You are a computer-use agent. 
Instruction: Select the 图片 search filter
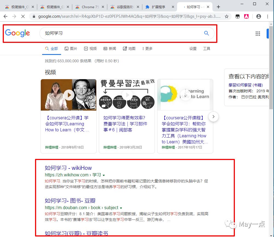click(71, 49)
